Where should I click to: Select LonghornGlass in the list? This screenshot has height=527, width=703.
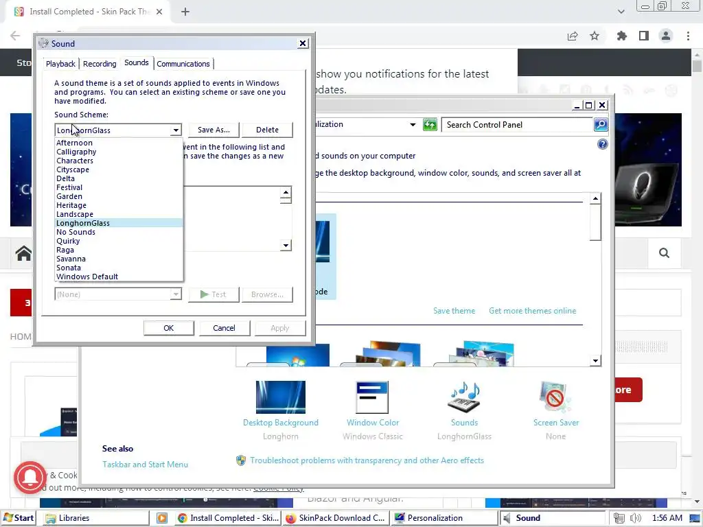click(119, 223)
